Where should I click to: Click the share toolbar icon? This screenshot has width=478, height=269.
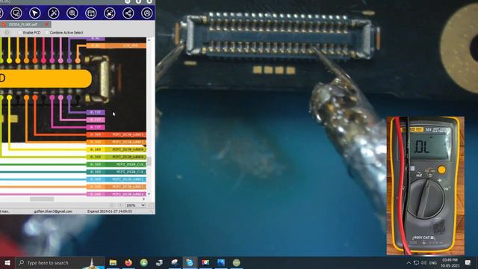click(x=128, y=13)
